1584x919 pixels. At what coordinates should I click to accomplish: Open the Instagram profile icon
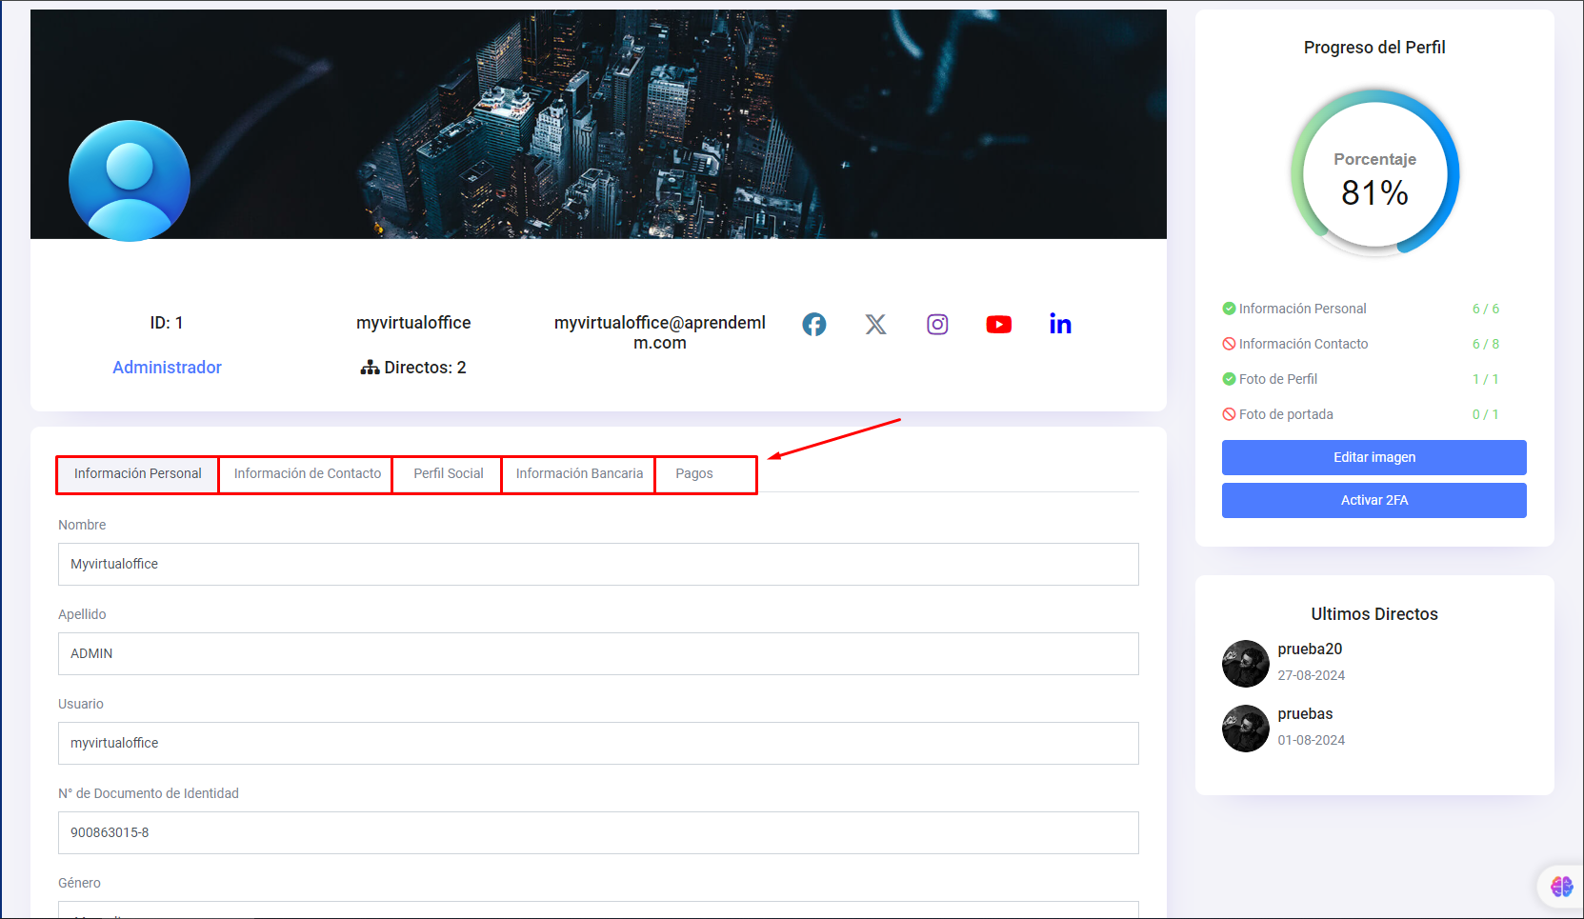[937, 325]
